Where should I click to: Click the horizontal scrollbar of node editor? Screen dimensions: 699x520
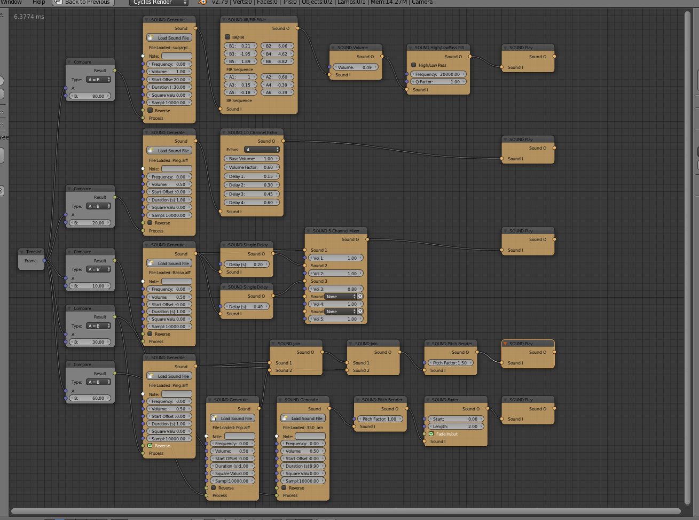click(346, 511)
